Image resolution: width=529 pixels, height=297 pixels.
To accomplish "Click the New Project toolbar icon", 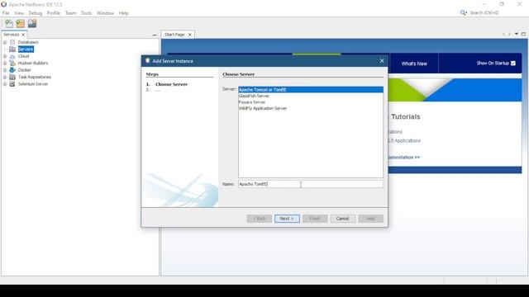I will [x=20, y=24].
